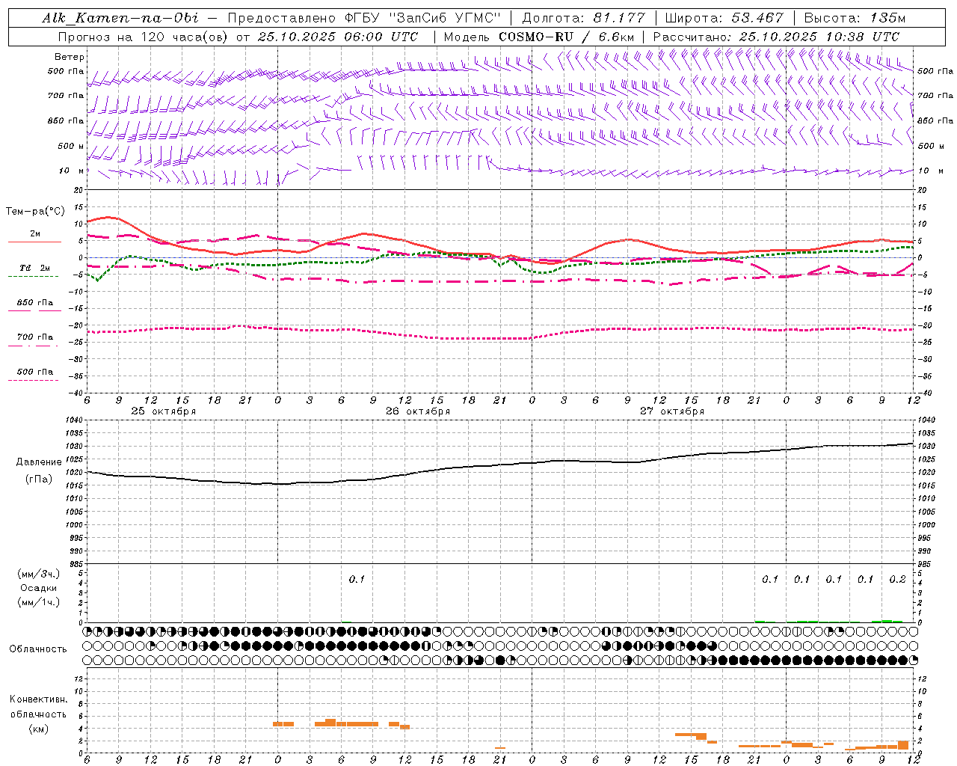Click the (мм/1ч.) precipitation unit label
This screenshot has height=766, width=957.
39,602
